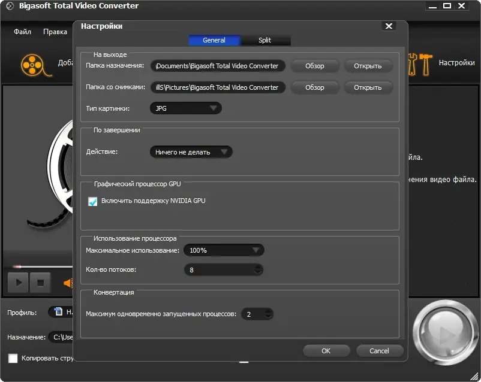Click the Папка со снимками path field
This screenshot has height=382, width=481.
[218, 87]
